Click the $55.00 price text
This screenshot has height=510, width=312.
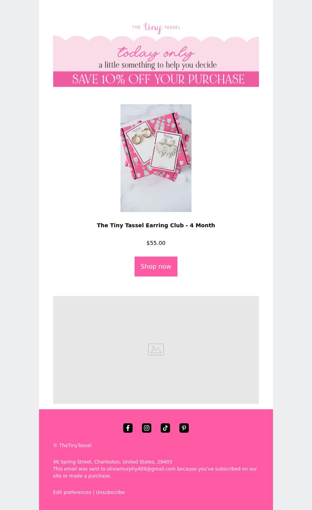click(x=156, y=243)
